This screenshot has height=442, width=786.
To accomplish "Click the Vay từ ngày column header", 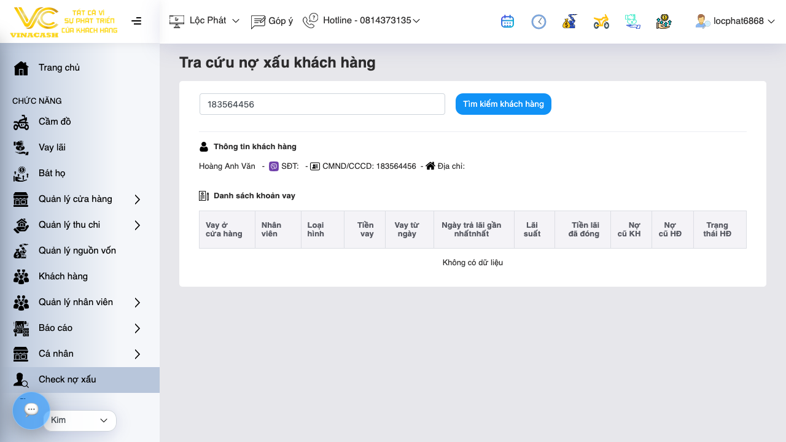I will pyautogui.click(x=410, y=230).
